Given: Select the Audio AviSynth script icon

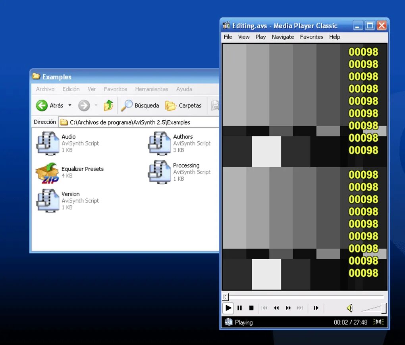Looking at the screenshot, I should coord(48,143).
